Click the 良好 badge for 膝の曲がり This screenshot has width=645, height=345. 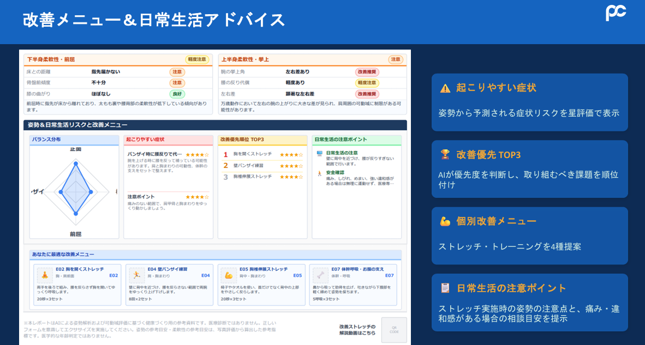pyautogui.click(x=177, y=94)
